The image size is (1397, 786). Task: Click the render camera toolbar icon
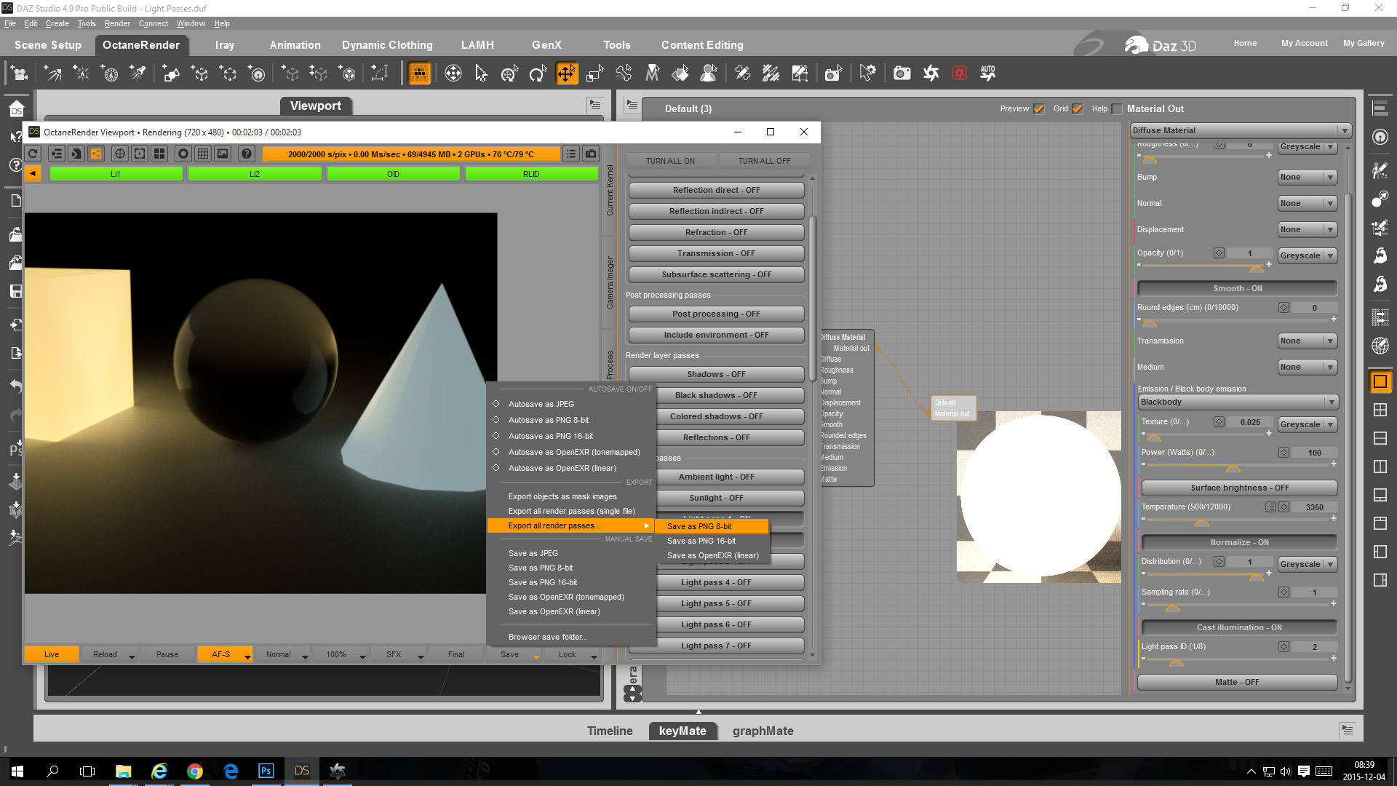click(902, 73)
